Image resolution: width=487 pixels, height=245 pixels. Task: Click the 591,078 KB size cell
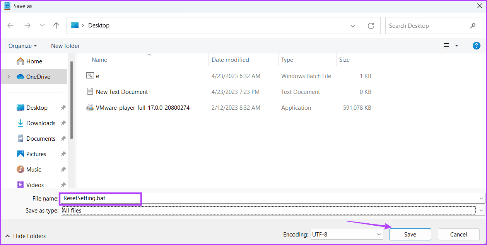click(357, 107)
